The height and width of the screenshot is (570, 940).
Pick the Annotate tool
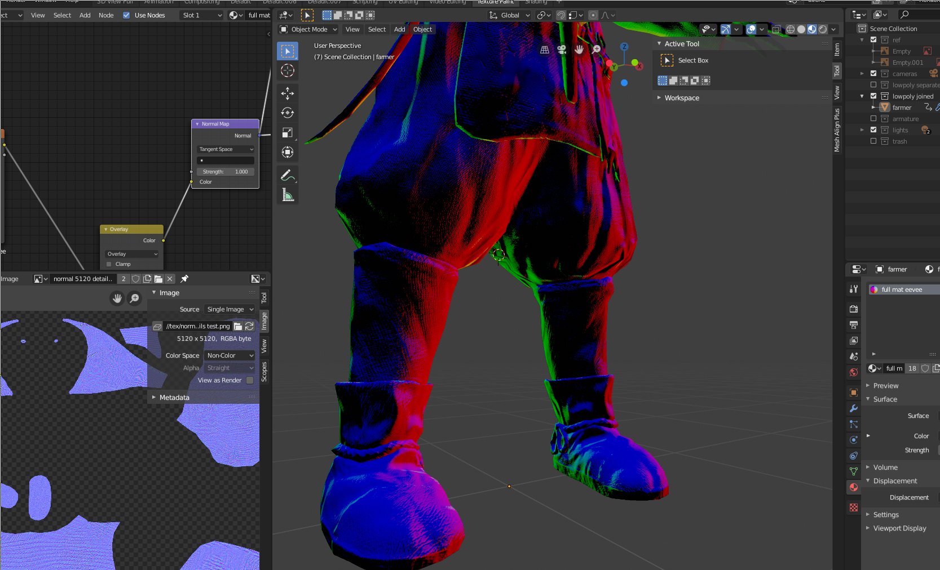click(x=288, y=175)
